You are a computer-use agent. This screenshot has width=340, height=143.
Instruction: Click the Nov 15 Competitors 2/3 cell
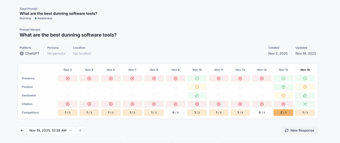[283, 112]
